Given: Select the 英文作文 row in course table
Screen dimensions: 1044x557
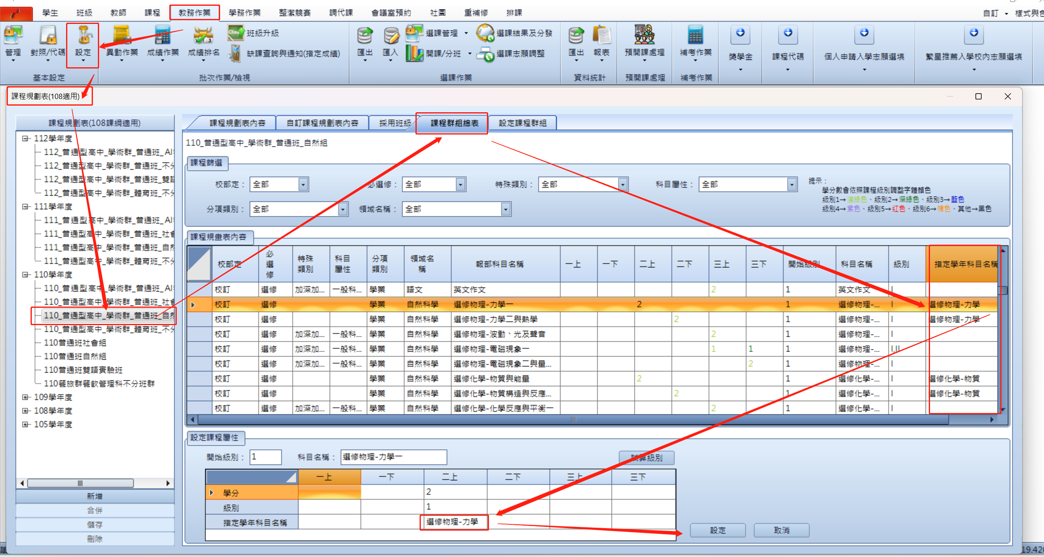Looking at the screenshot, I should 593,290.
